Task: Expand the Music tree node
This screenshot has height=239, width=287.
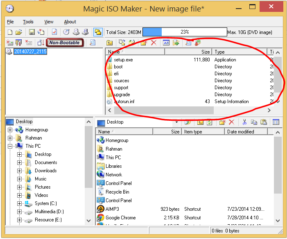Action: (19, 179)
